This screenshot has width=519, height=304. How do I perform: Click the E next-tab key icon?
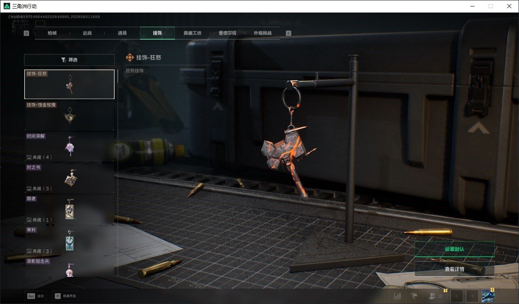tap(288, 33)
